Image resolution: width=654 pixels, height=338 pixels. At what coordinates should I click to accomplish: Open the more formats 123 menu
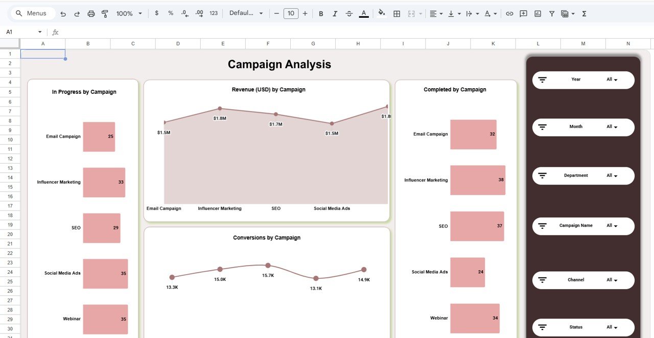213,13
